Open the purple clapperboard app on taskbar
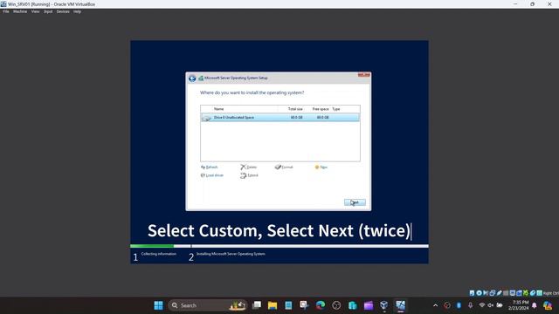 (x=369, y=305)
